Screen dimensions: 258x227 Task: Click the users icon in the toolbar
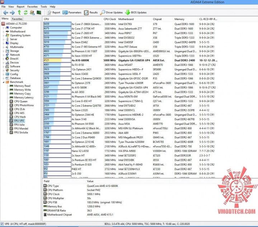(x=32, y=13)
